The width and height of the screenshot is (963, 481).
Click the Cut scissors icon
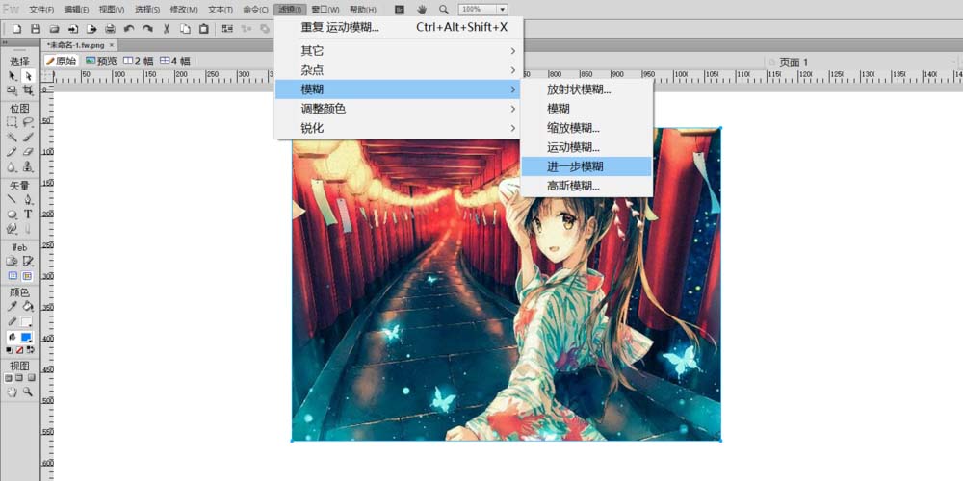pos(167,29)
